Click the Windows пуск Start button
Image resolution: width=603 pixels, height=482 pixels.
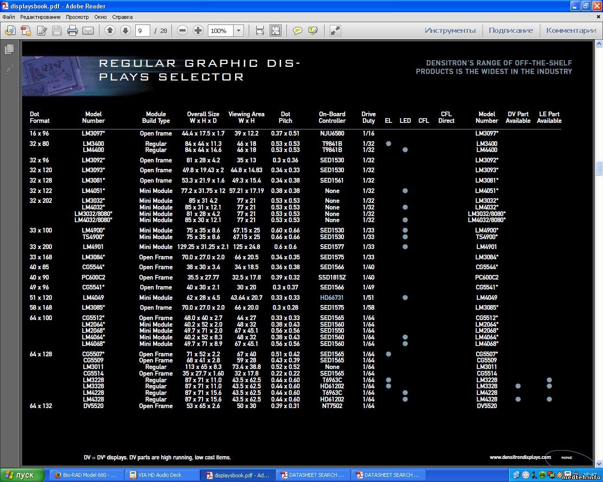22,475
